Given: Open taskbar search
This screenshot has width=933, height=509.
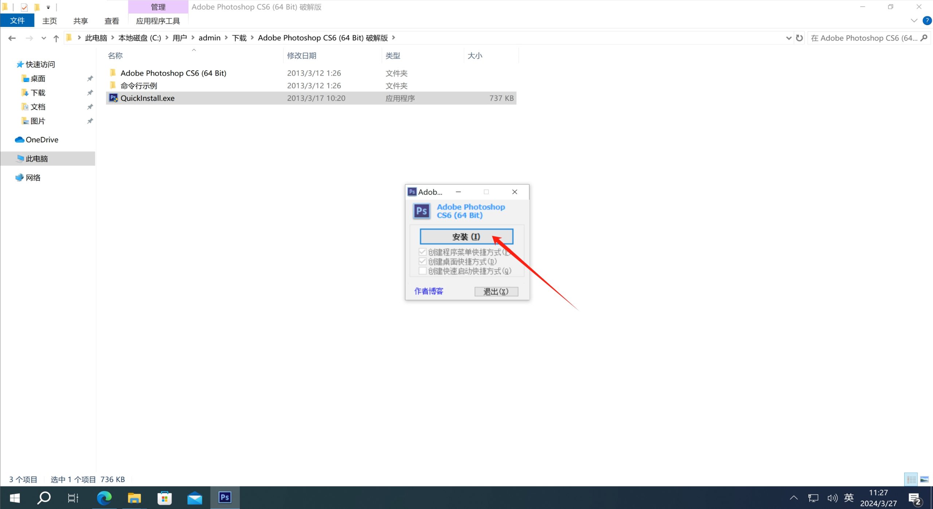Looking at the screenshot, I should (x=44, y=498).
